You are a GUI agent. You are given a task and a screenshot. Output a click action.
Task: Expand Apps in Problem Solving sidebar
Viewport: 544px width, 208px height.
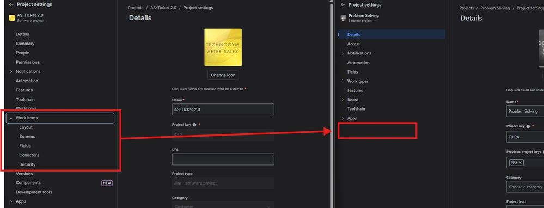coord(343,118)
